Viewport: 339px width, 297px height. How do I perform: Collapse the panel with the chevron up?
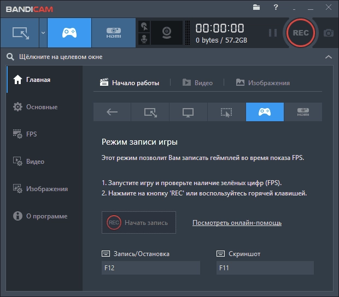[x=329, y=57]
